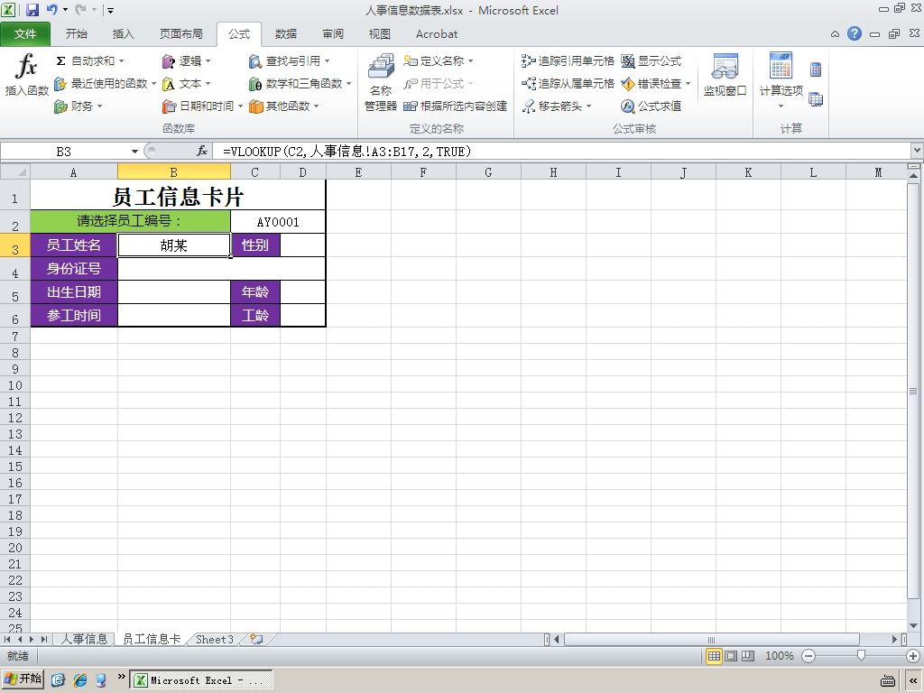Open the Windows 开始 Start button
The height and width of the screenshot is (693, 924).
23,679
